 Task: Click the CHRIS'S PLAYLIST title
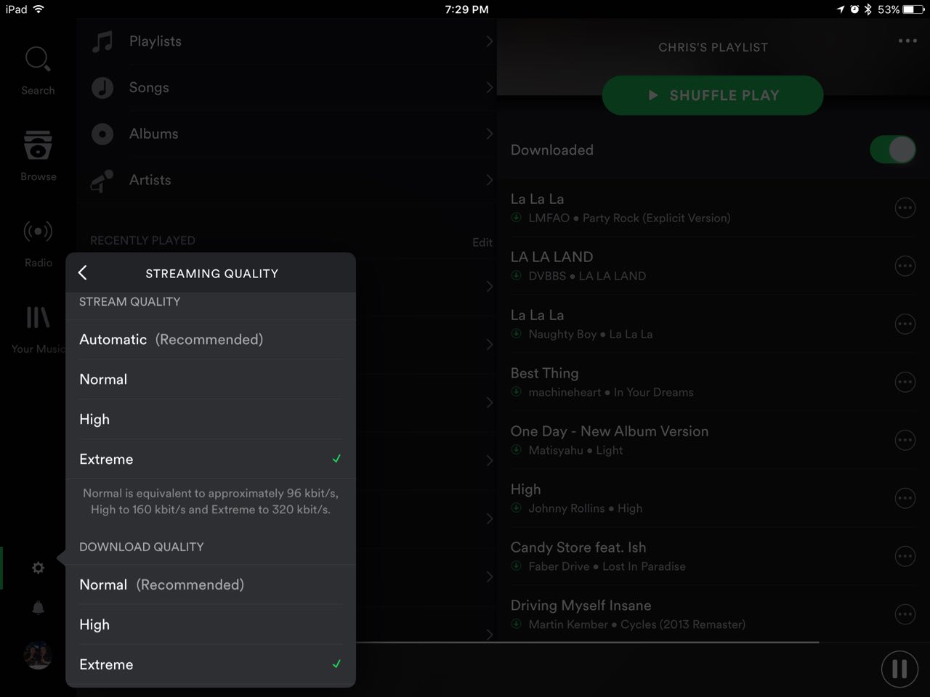(x=713, y=47)
